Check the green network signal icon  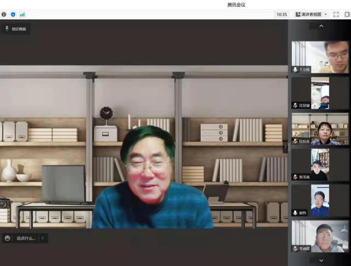[22, 14]
